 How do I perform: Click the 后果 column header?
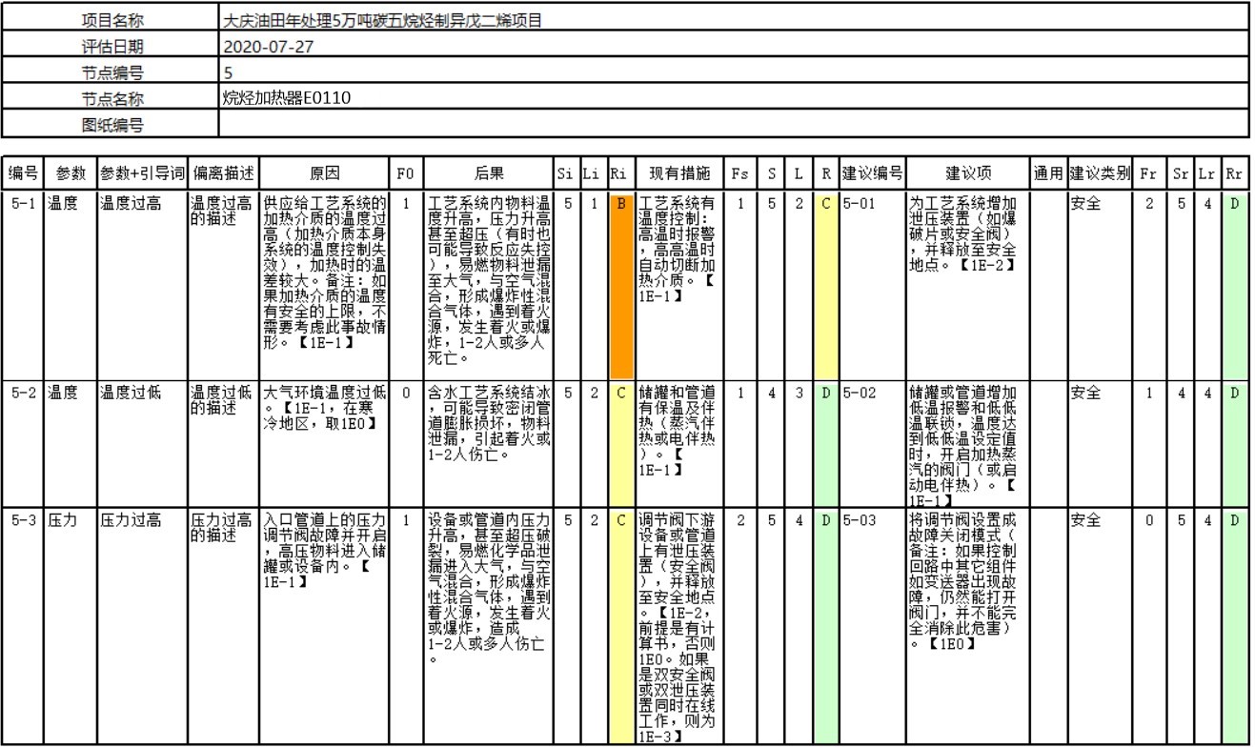[488, 173]
